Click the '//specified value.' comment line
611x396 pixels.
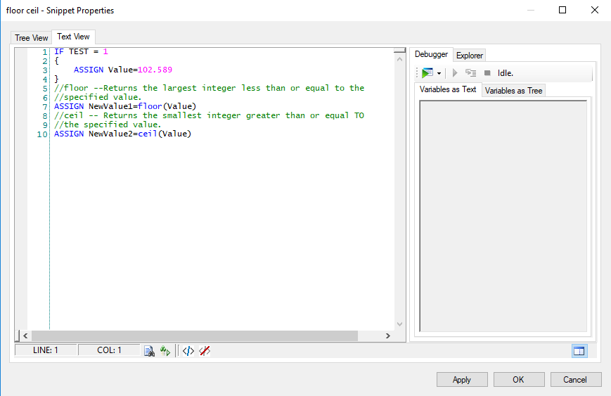(x=98, y=97)
